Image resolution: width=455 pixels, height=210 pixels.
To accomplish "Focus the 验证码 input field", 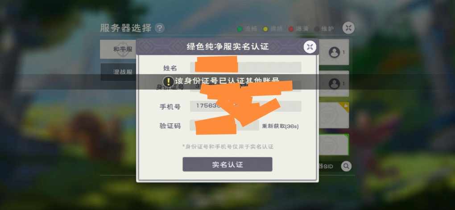I will [x=224, y=125].
